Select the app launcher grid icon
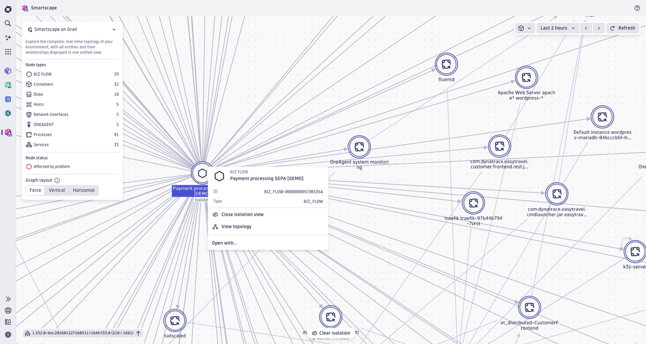This screenshot has width=646, height=344. click(7, 52)
